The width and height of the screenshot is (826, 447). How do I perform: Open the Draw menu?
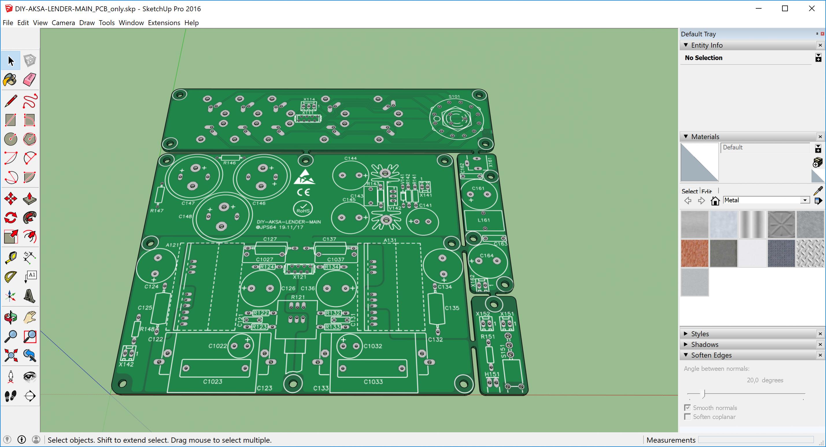(x=87, y=23)
